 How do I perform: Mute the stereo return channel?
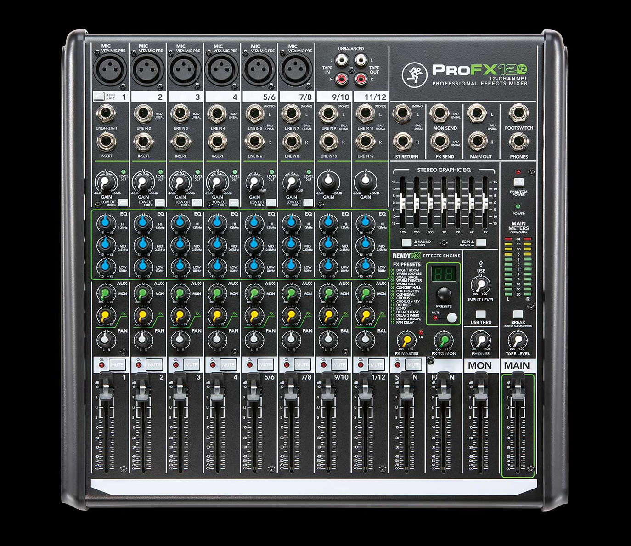pyautogui.click(x=413, y=364)
